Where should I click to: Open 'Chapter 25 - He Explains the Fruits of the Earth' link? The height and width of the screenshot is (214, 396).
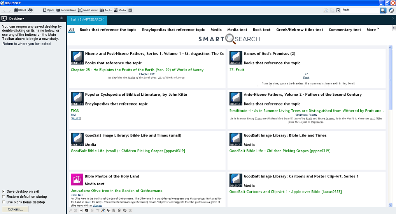(x=137, y=70)
